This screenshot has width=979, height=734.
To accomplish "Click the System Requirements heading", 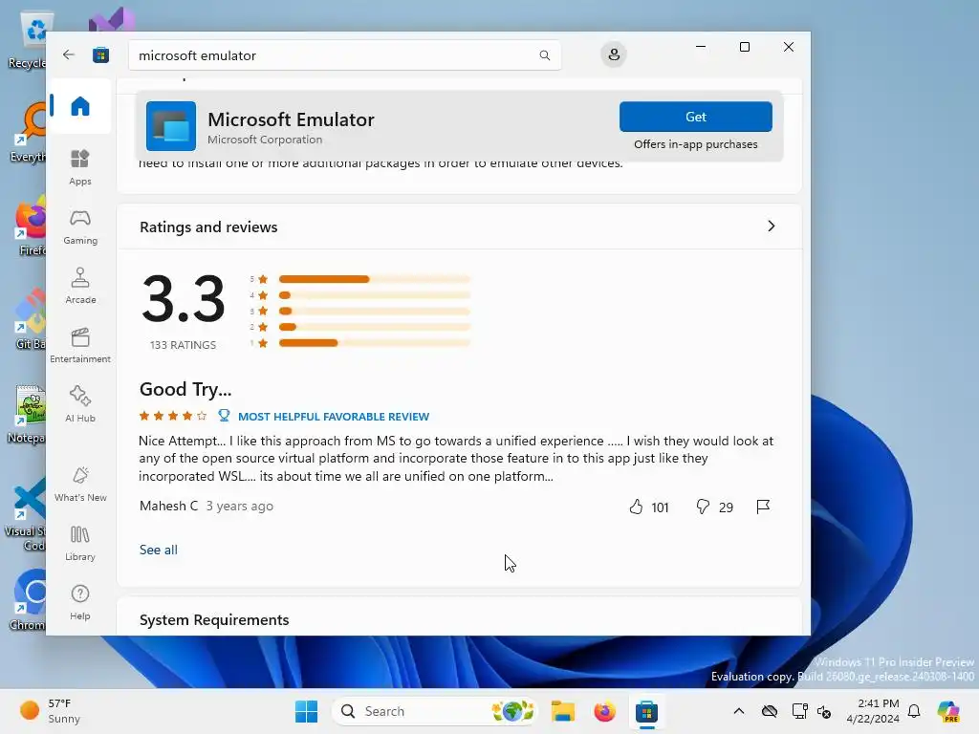I will [x=214, y=619].
